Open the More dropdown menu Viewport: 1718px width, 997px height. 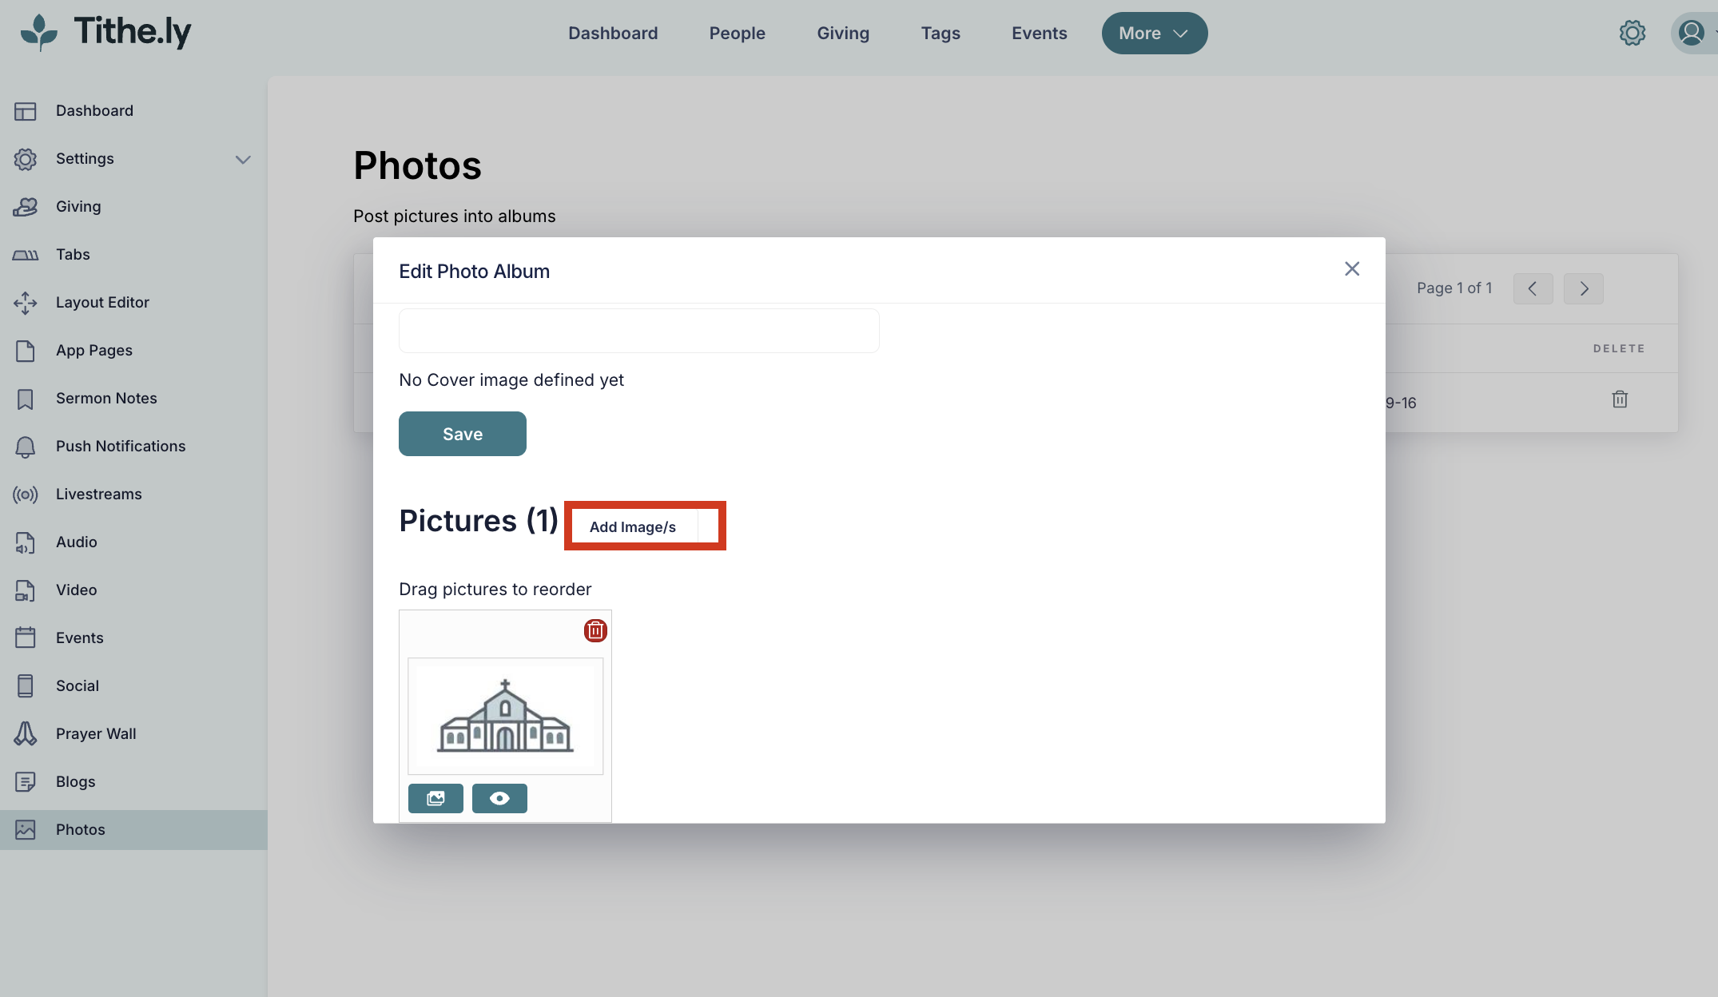tap(1155, 33)
